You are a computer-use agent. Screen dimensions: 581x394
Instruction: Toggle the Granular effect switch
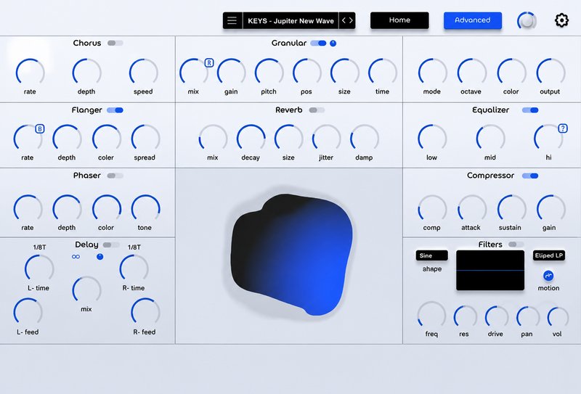pyautogui.click(x=318, y=43)
